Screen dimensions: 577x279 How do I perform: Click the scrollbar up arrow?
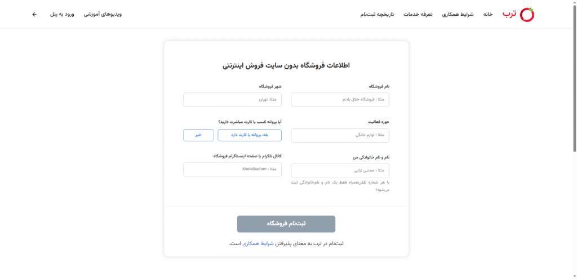574,3
